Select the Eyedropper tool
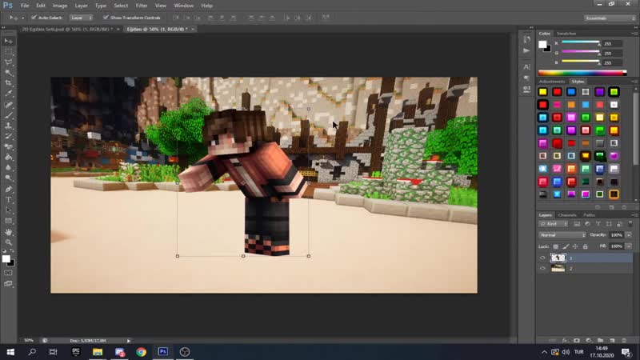640x360 pixels. [8, 94]
